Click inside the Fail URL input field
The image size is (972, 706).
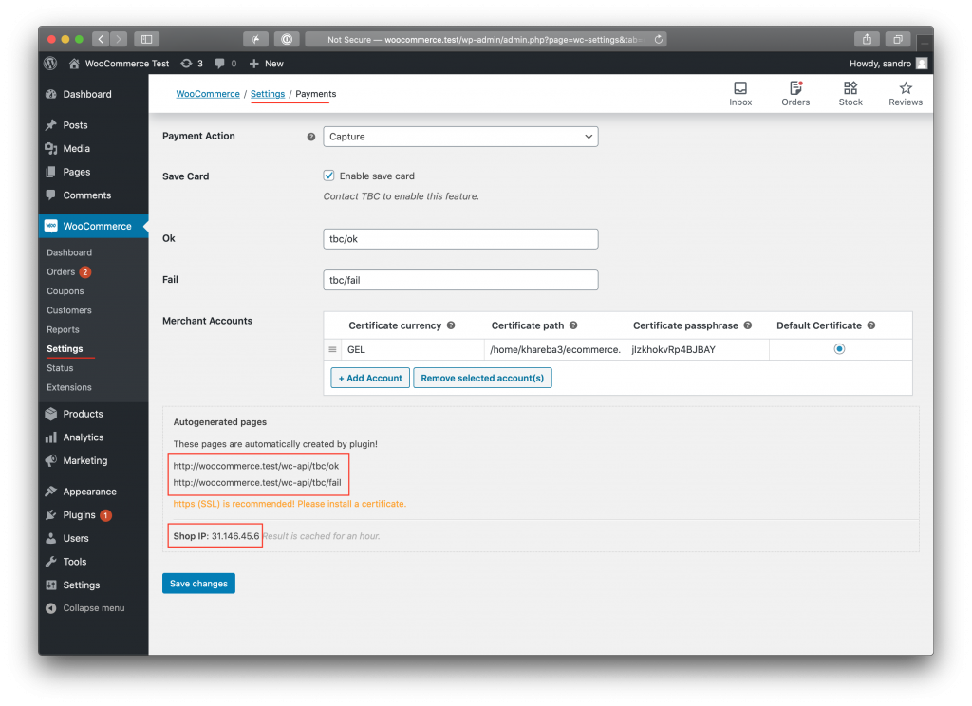[x=460, y=280]
